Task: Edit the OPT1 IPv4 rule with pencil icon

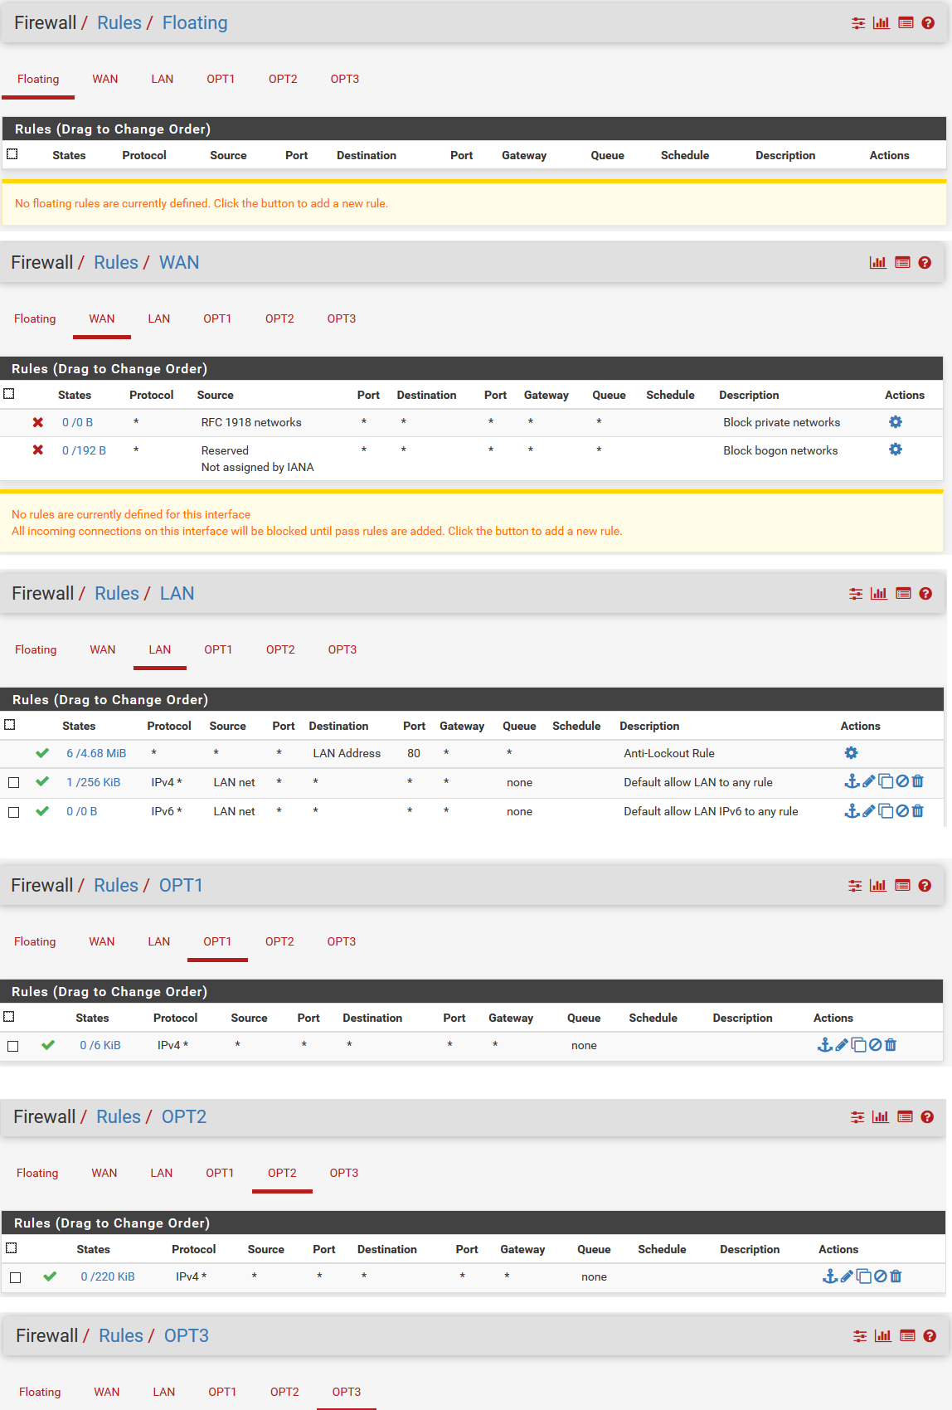Action: point(841,1045)
